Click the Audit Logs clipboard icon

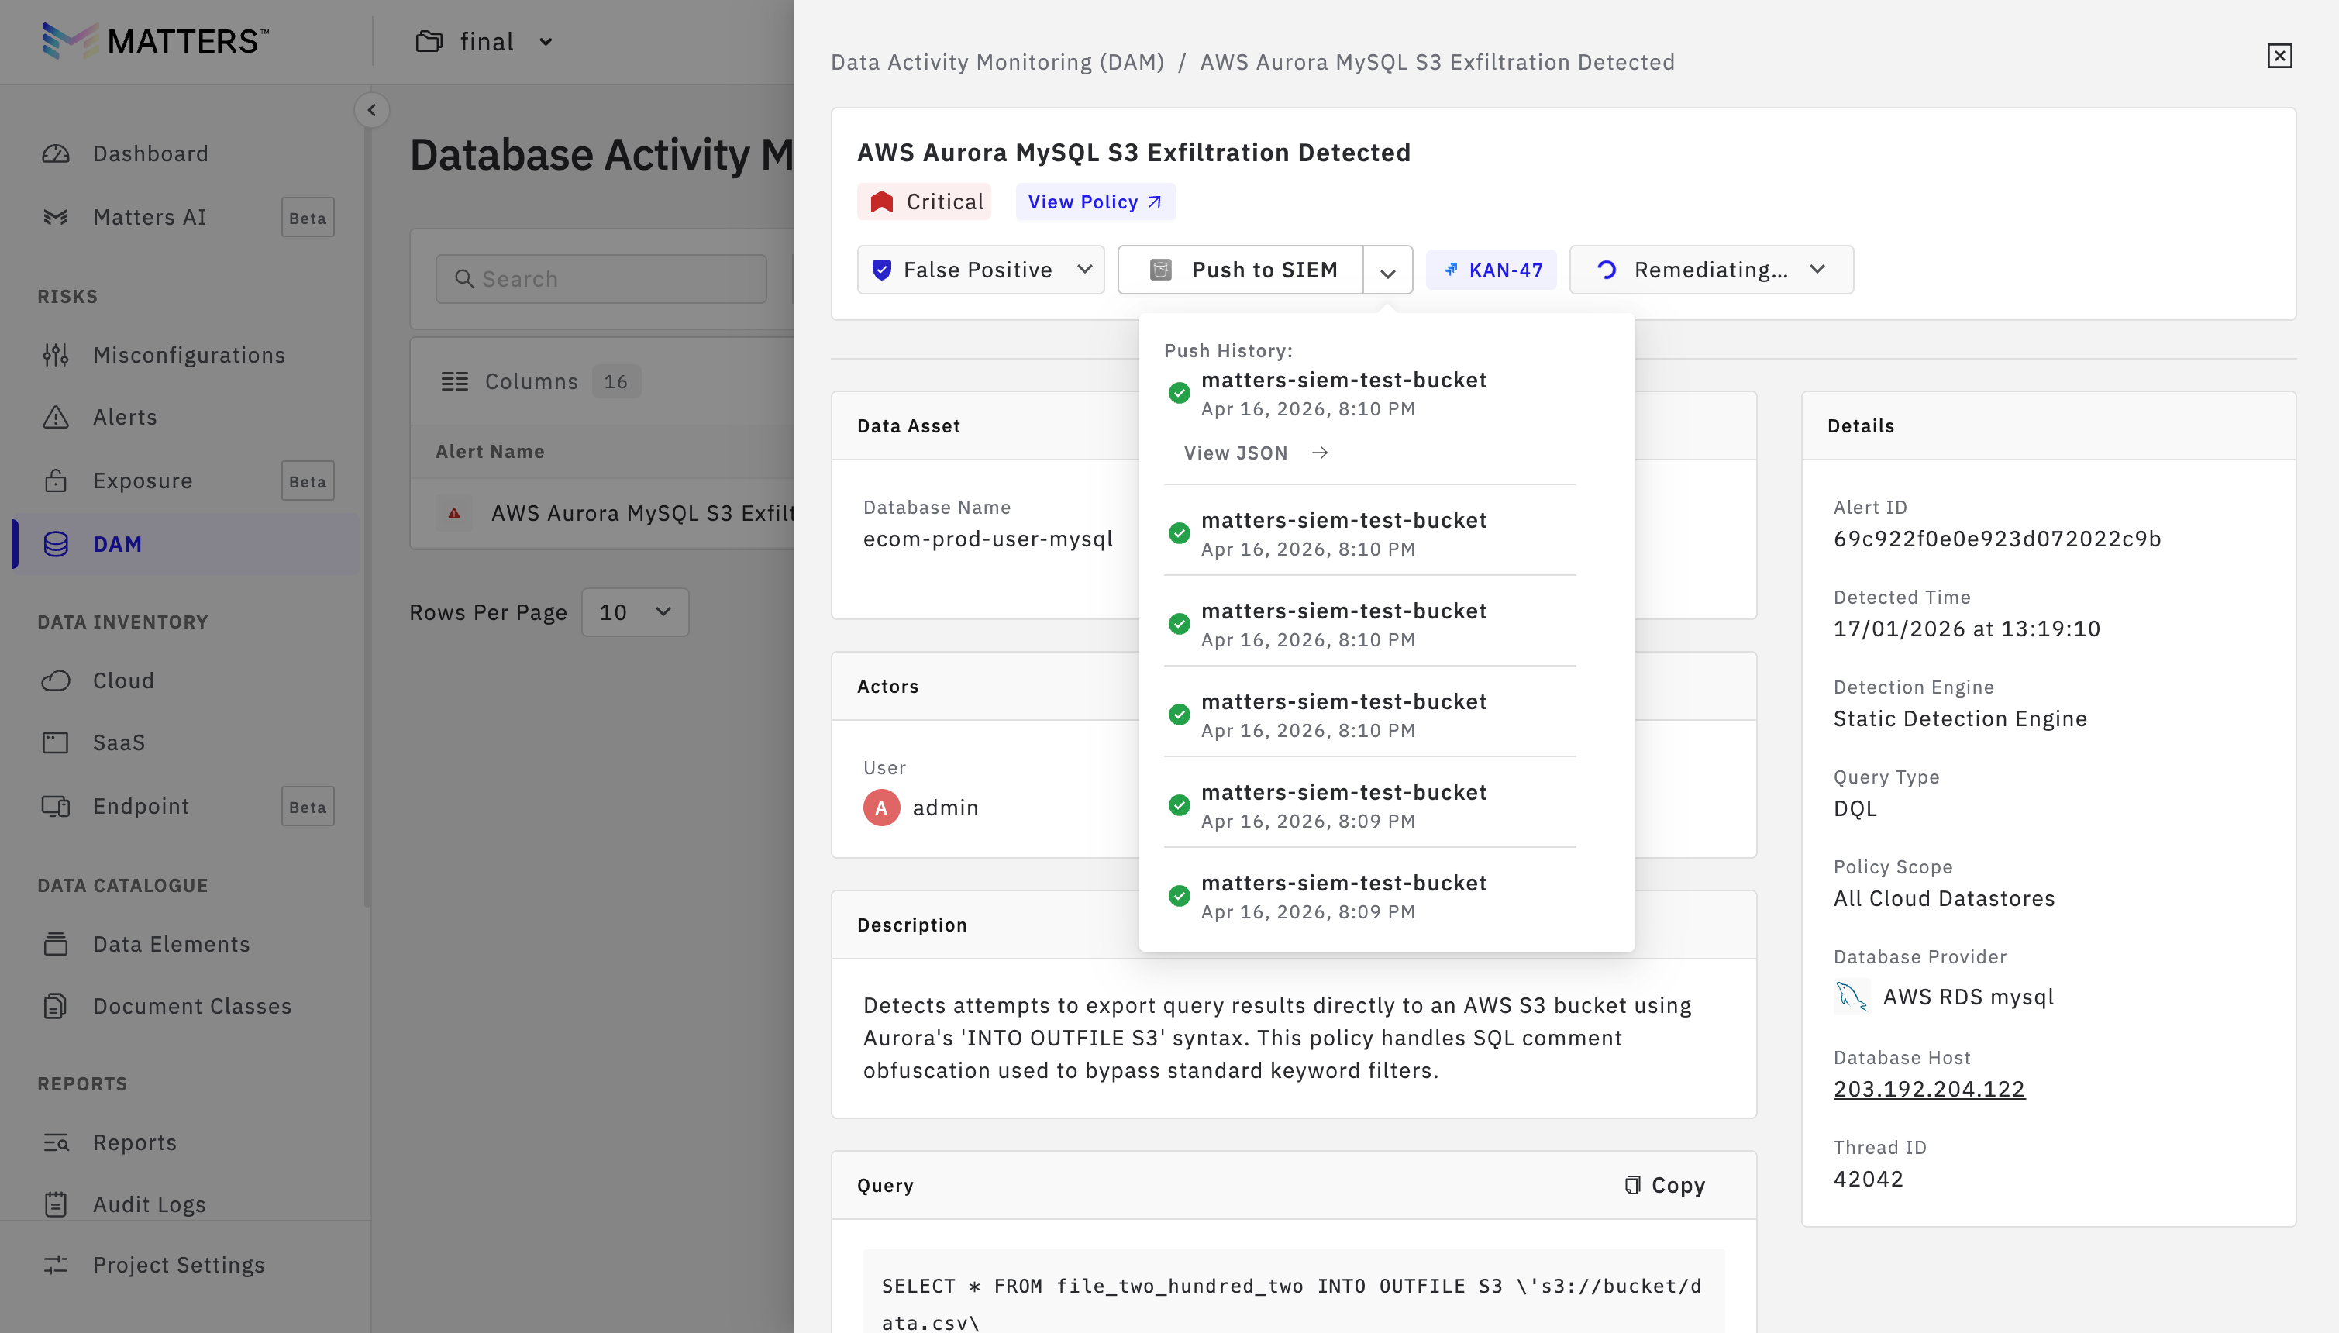[56, 1204]
